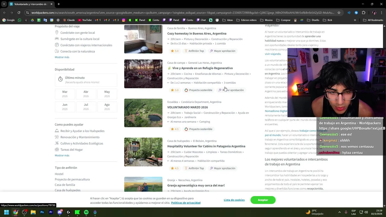Open the Edicion videos bookmarks folder
Image resolution: width=386 pixels, height=217 pixels.
(246, 20)
